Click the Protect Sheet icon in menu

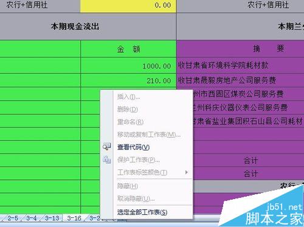click(106, 160)
